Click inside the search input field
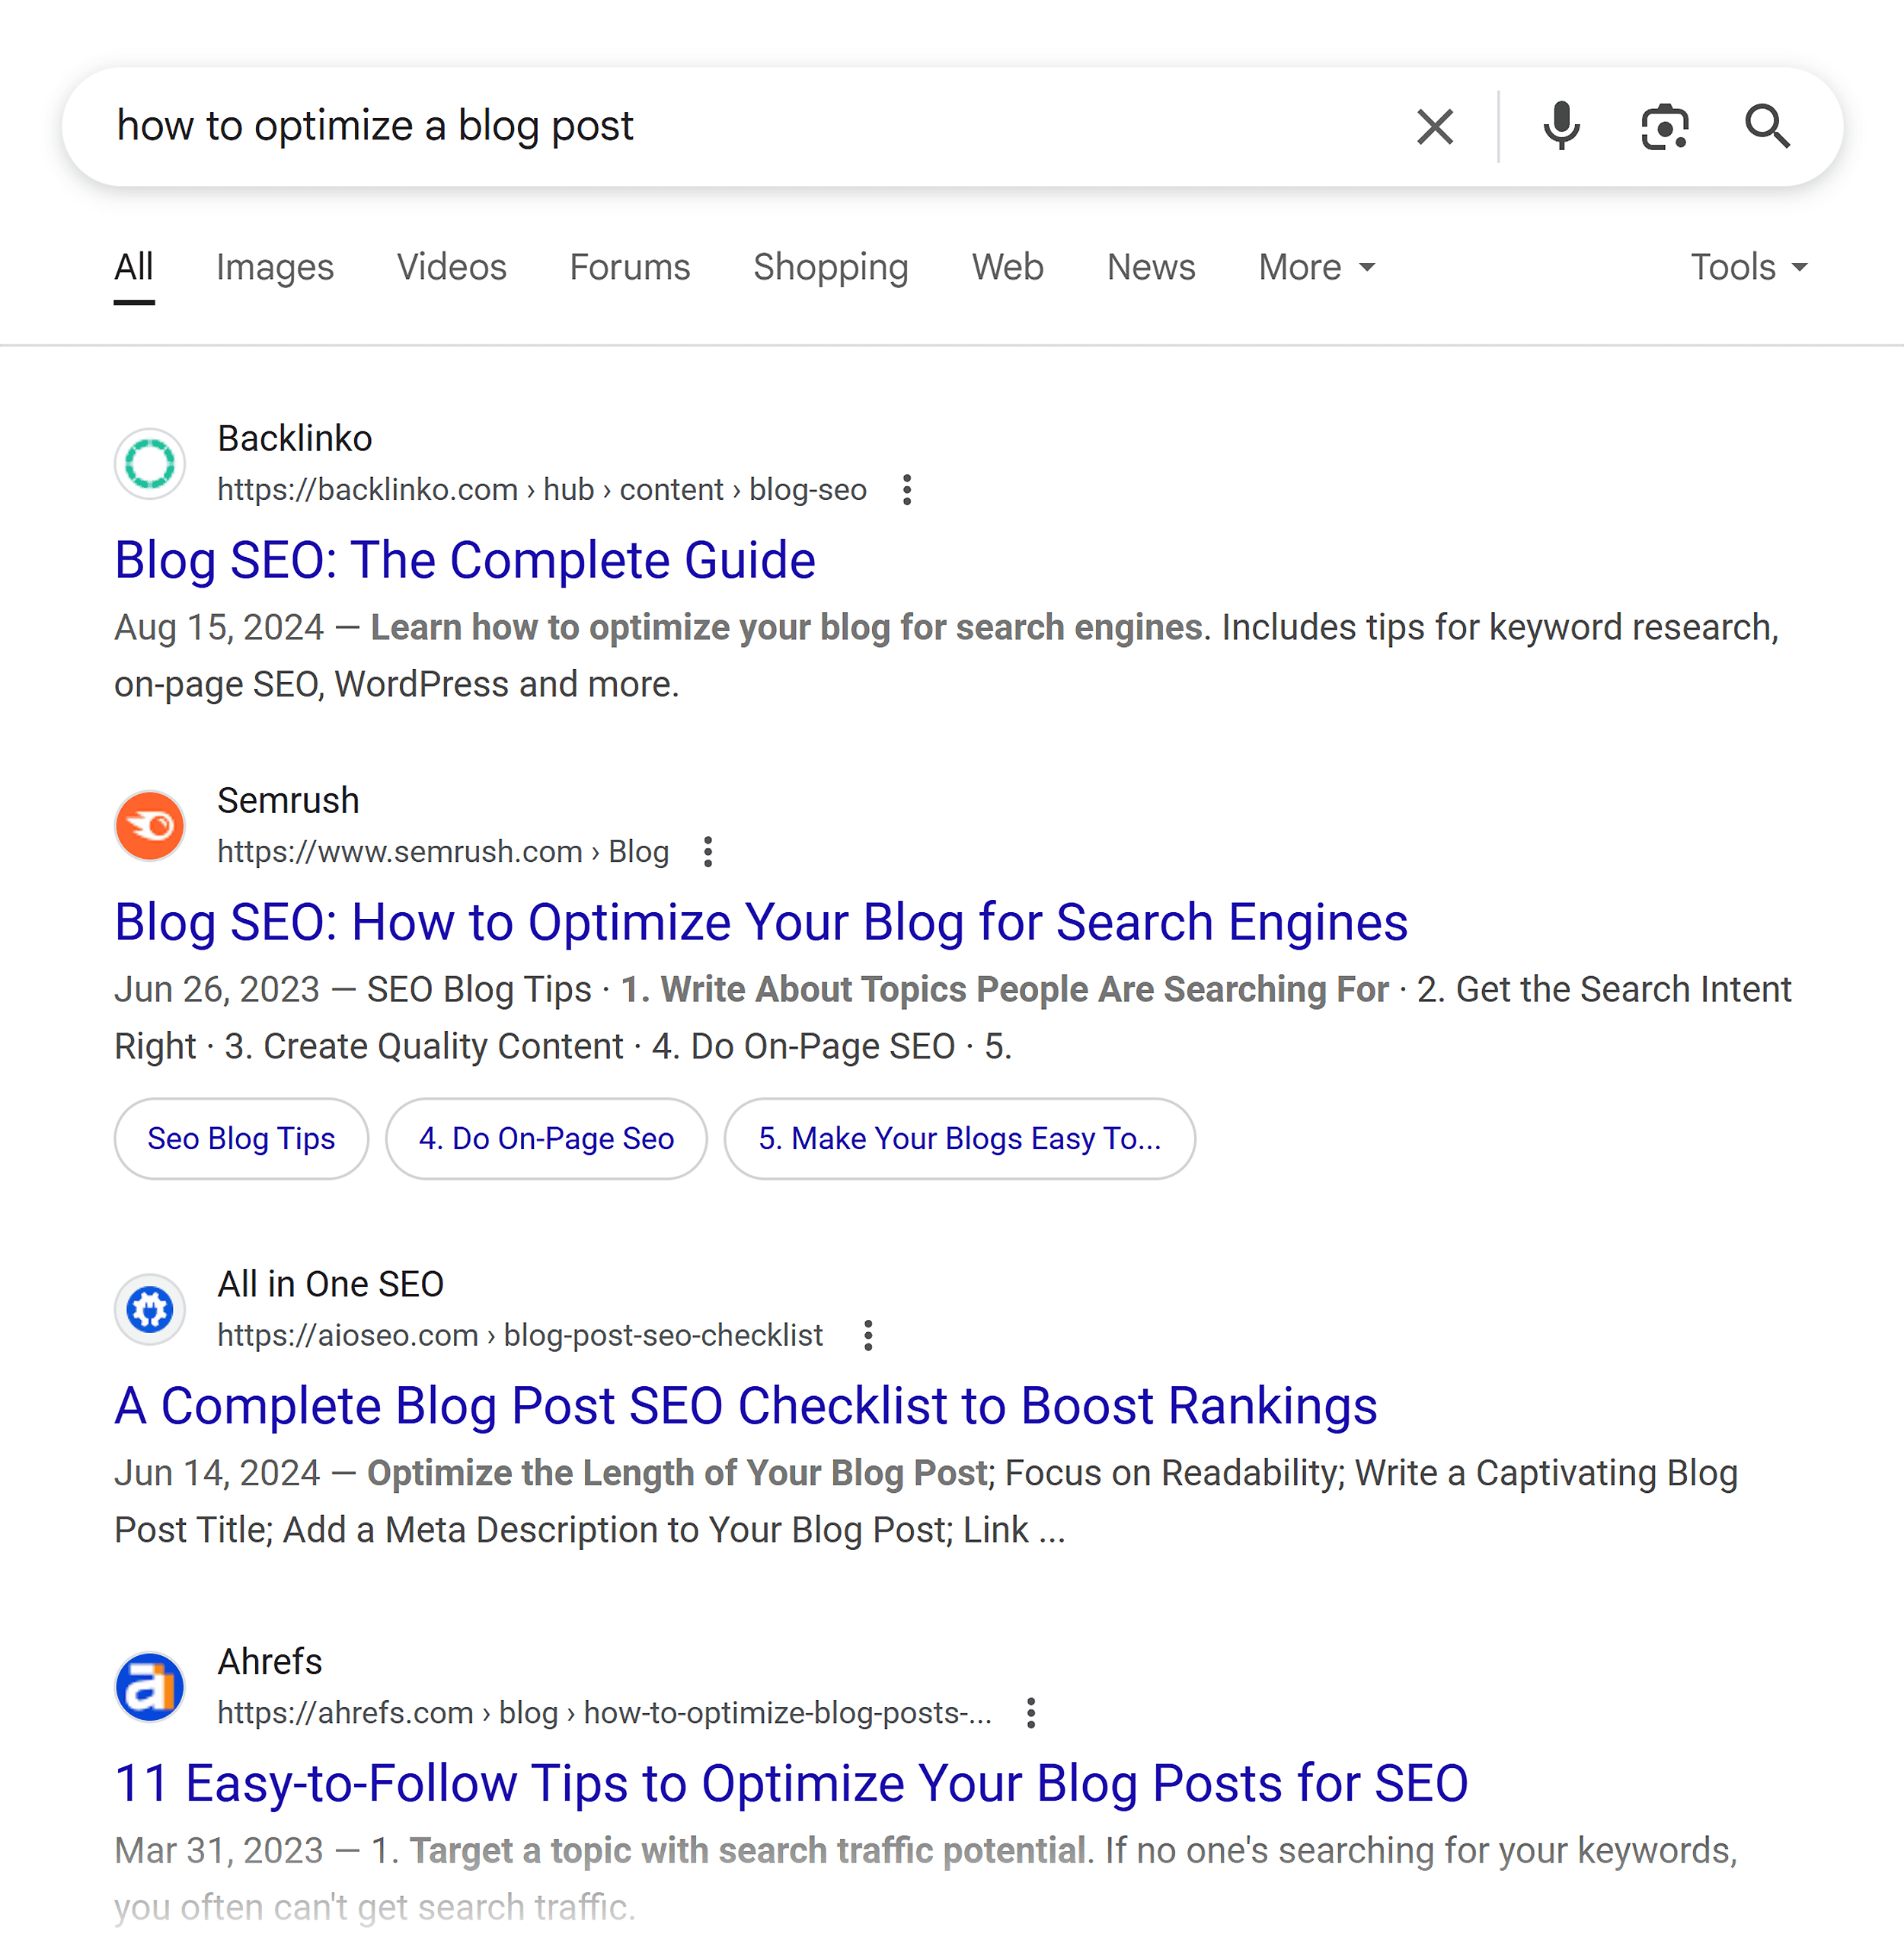The image size is (1904, 1944). [x=700, y=126]
